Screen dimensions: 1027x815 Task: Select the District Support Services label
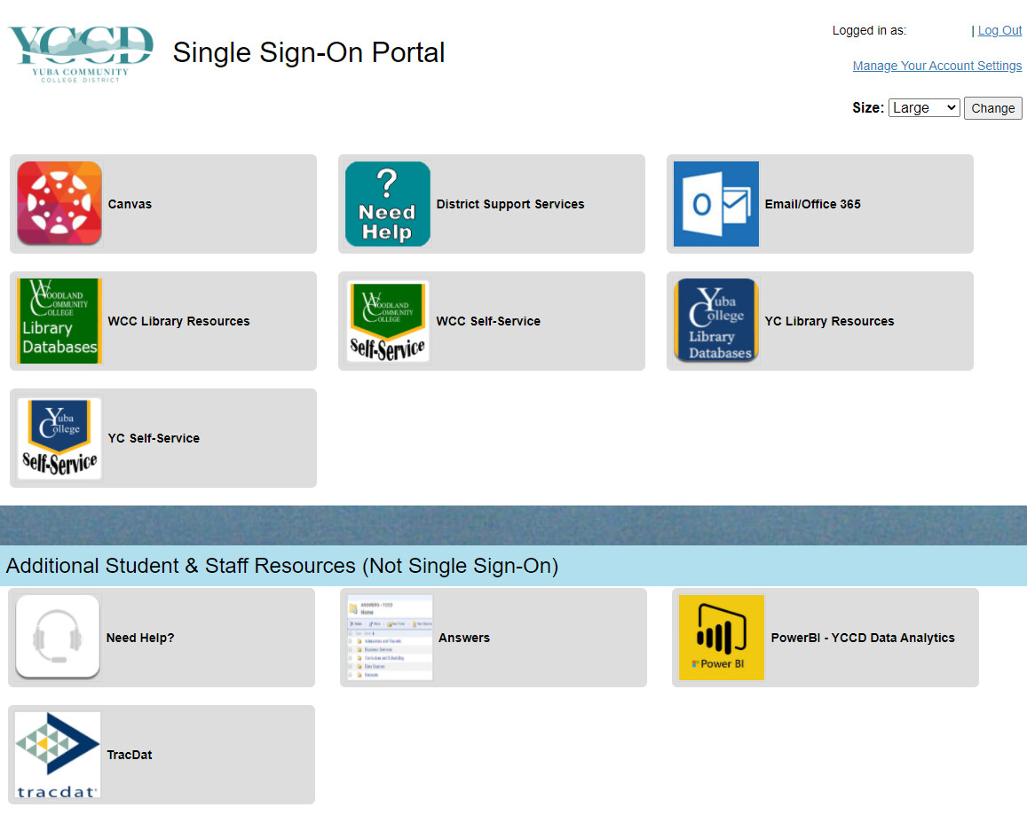coord(510,204)
